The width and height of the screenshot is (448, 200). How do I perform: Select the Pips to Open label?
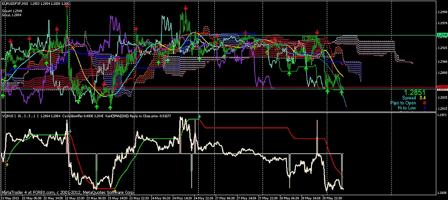[403, 103]
